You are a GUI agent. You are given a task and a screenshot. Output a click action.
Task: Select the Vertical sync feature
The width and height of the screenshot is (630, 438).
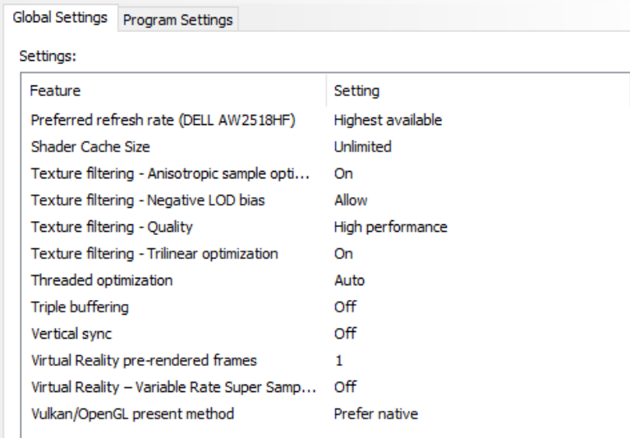71,334
